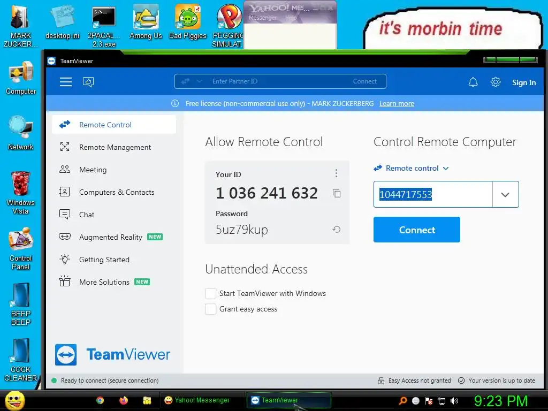Launch Chrome from the taskbar
Image resolution: width=548 pixels, height=411 pixels.
(100, 400)
